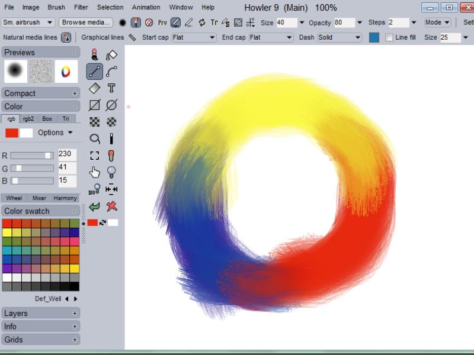Swap foreground and background colors
474x355 pixels.
[103, 223]
